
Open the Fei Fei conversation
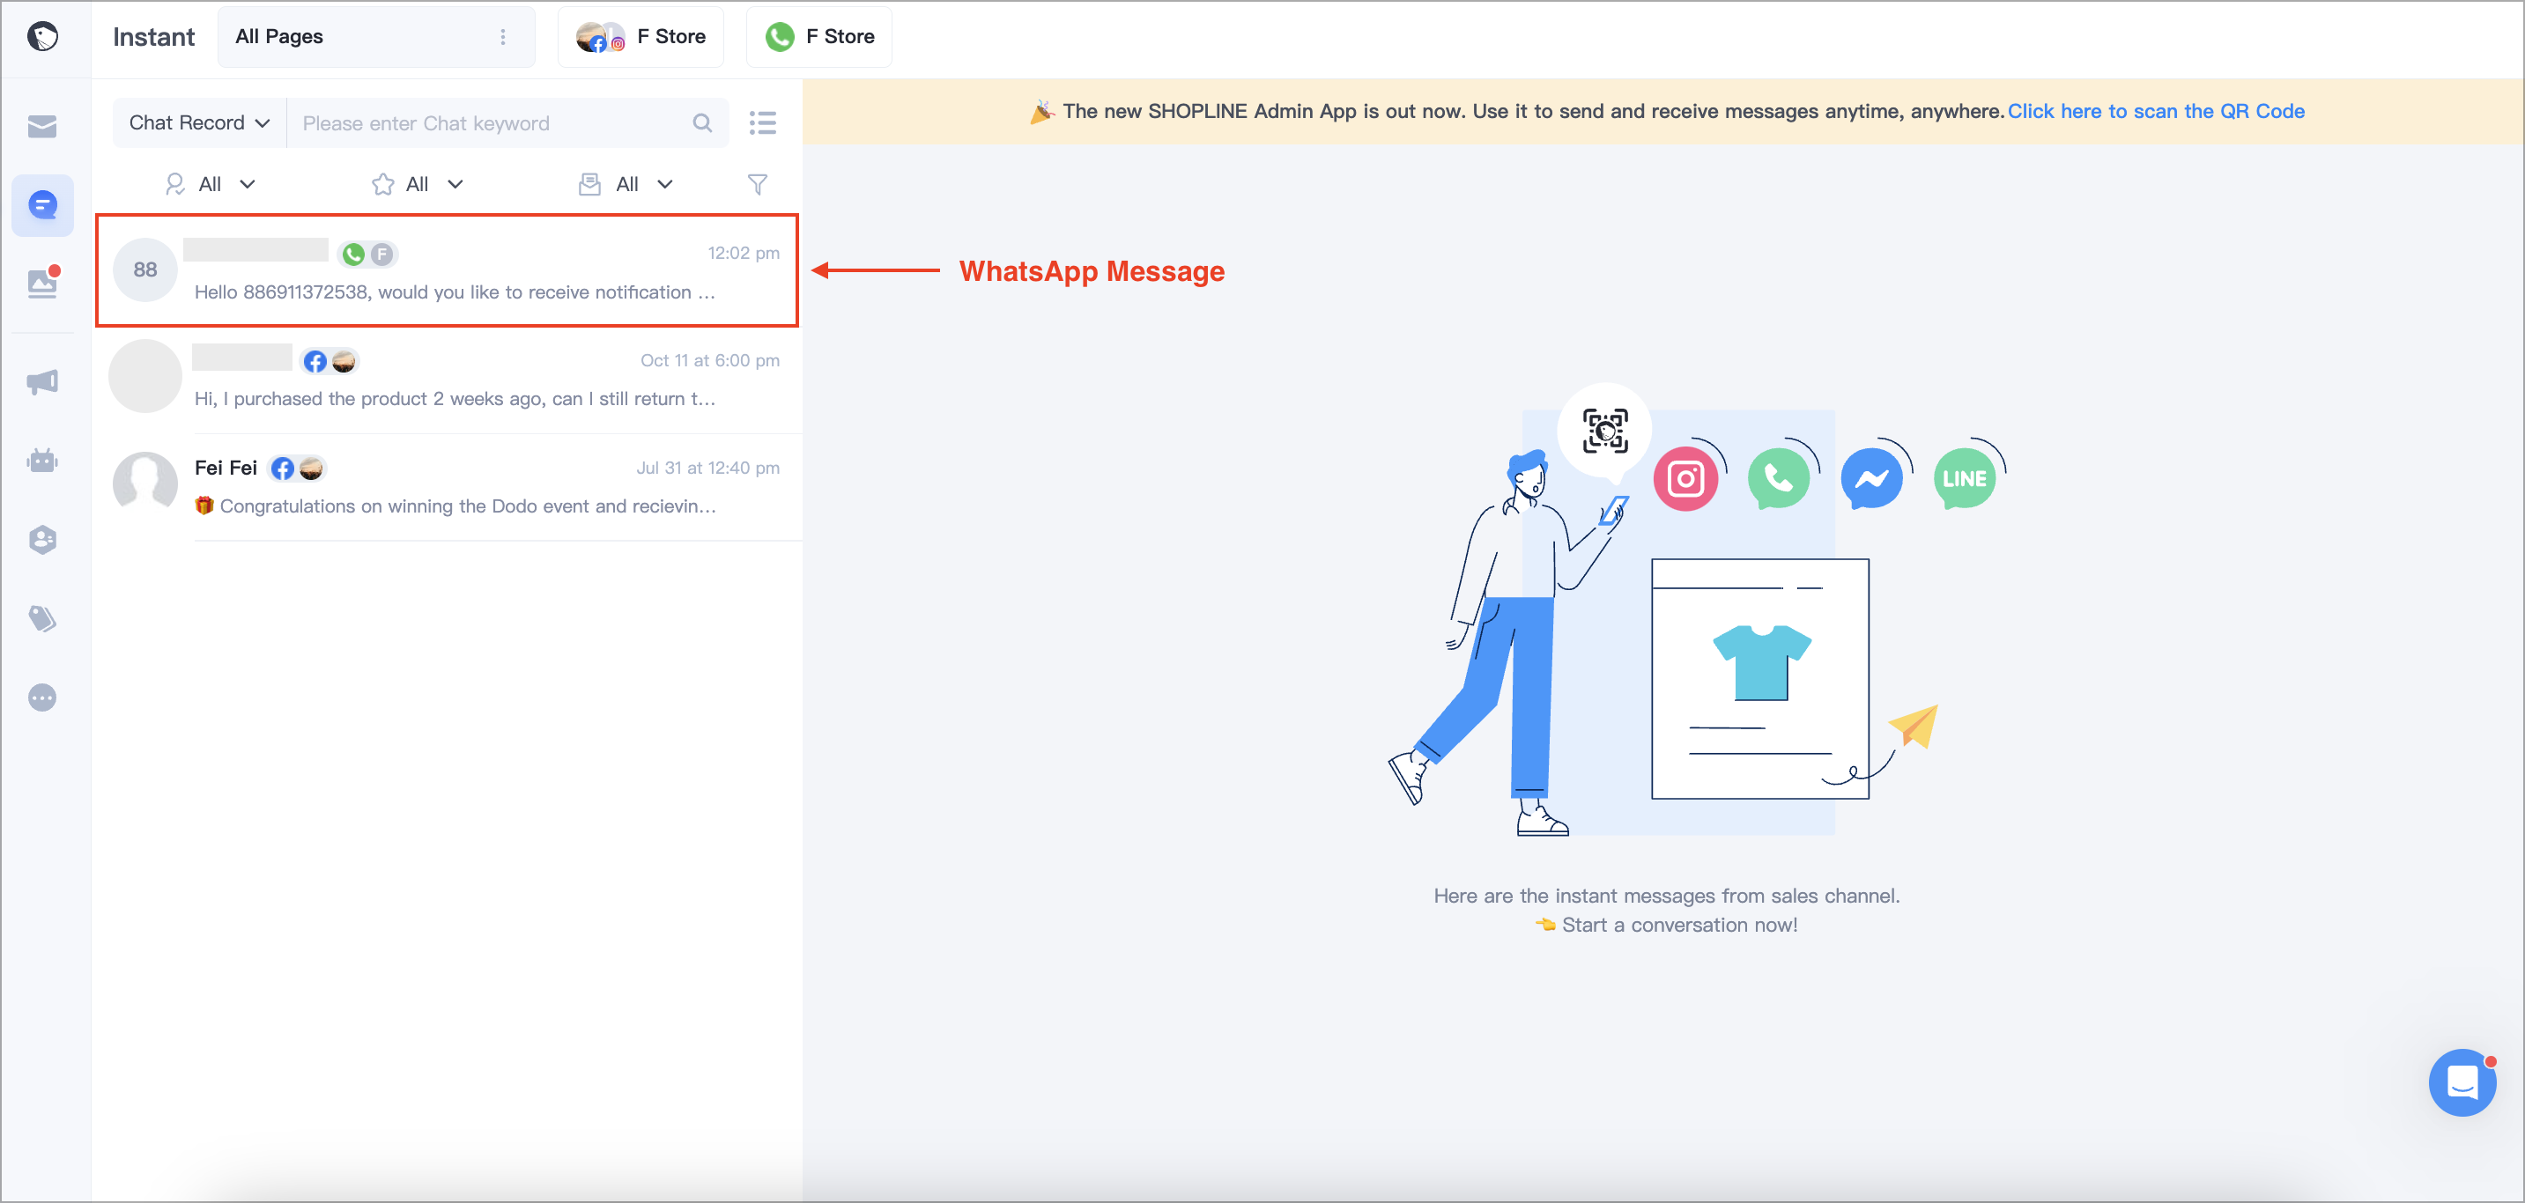(x=447, y=487)
